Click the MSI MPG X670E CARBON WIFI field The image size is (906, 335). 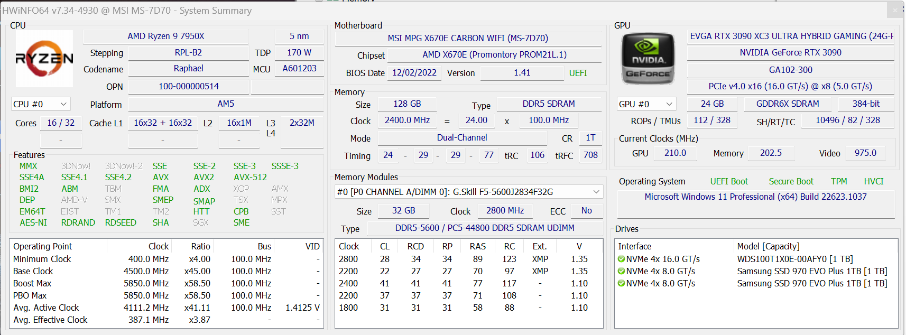click(x=468, y=39)
